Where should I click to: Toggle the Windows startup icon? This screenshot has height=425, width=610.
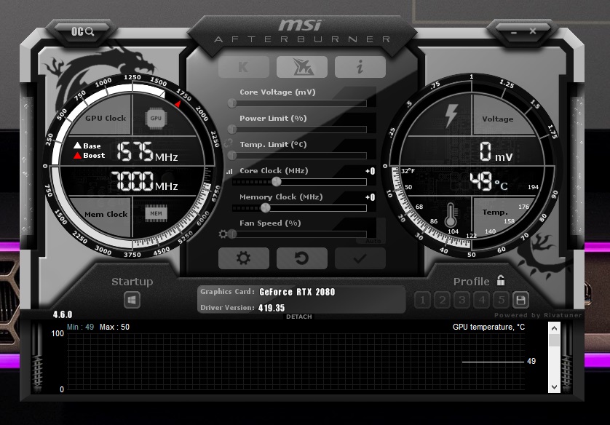tap(132, 300)
